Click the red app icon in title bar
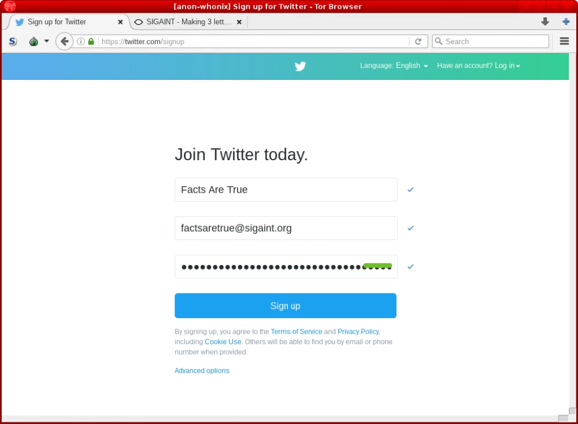 coord(10,6)
